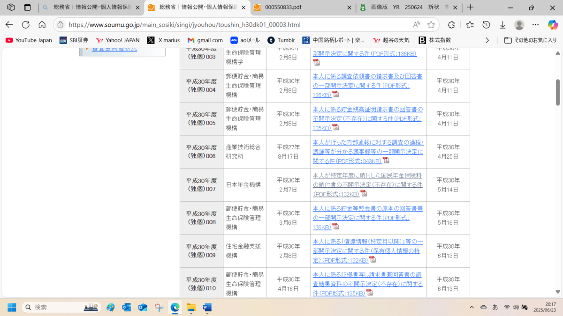Open browser settings and more menu
Viewport: 563px width, 316px height.
click(x=536, y=25)
